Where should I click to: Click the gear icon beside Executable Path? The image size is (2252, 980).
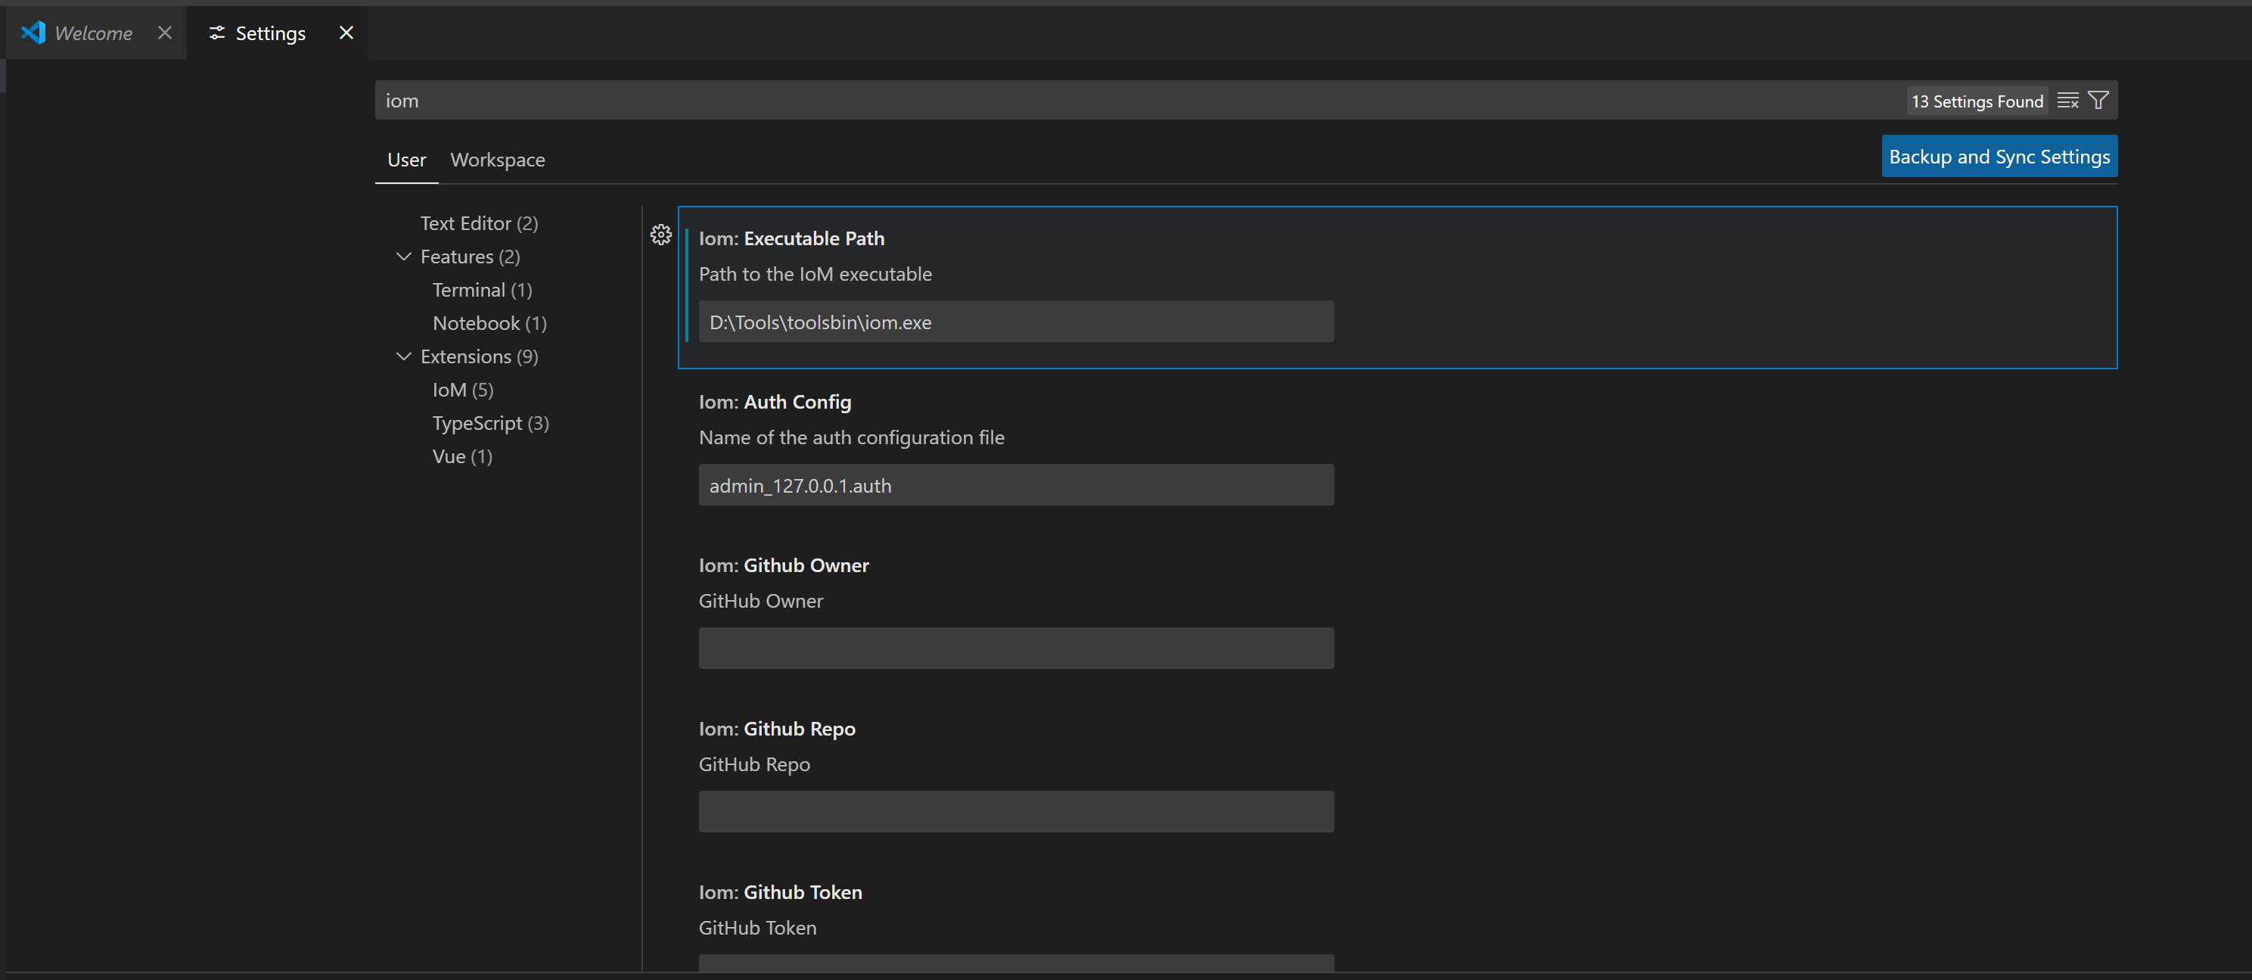[661, 235]
